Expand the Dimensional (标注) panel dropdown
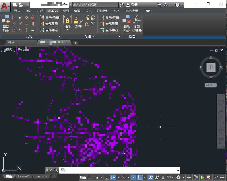The width and height of the screenshot is (227, 181). pos(93,36)
